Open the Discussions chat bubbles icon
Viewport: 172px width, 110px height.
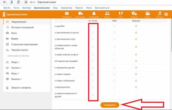[x=80, y=13]
